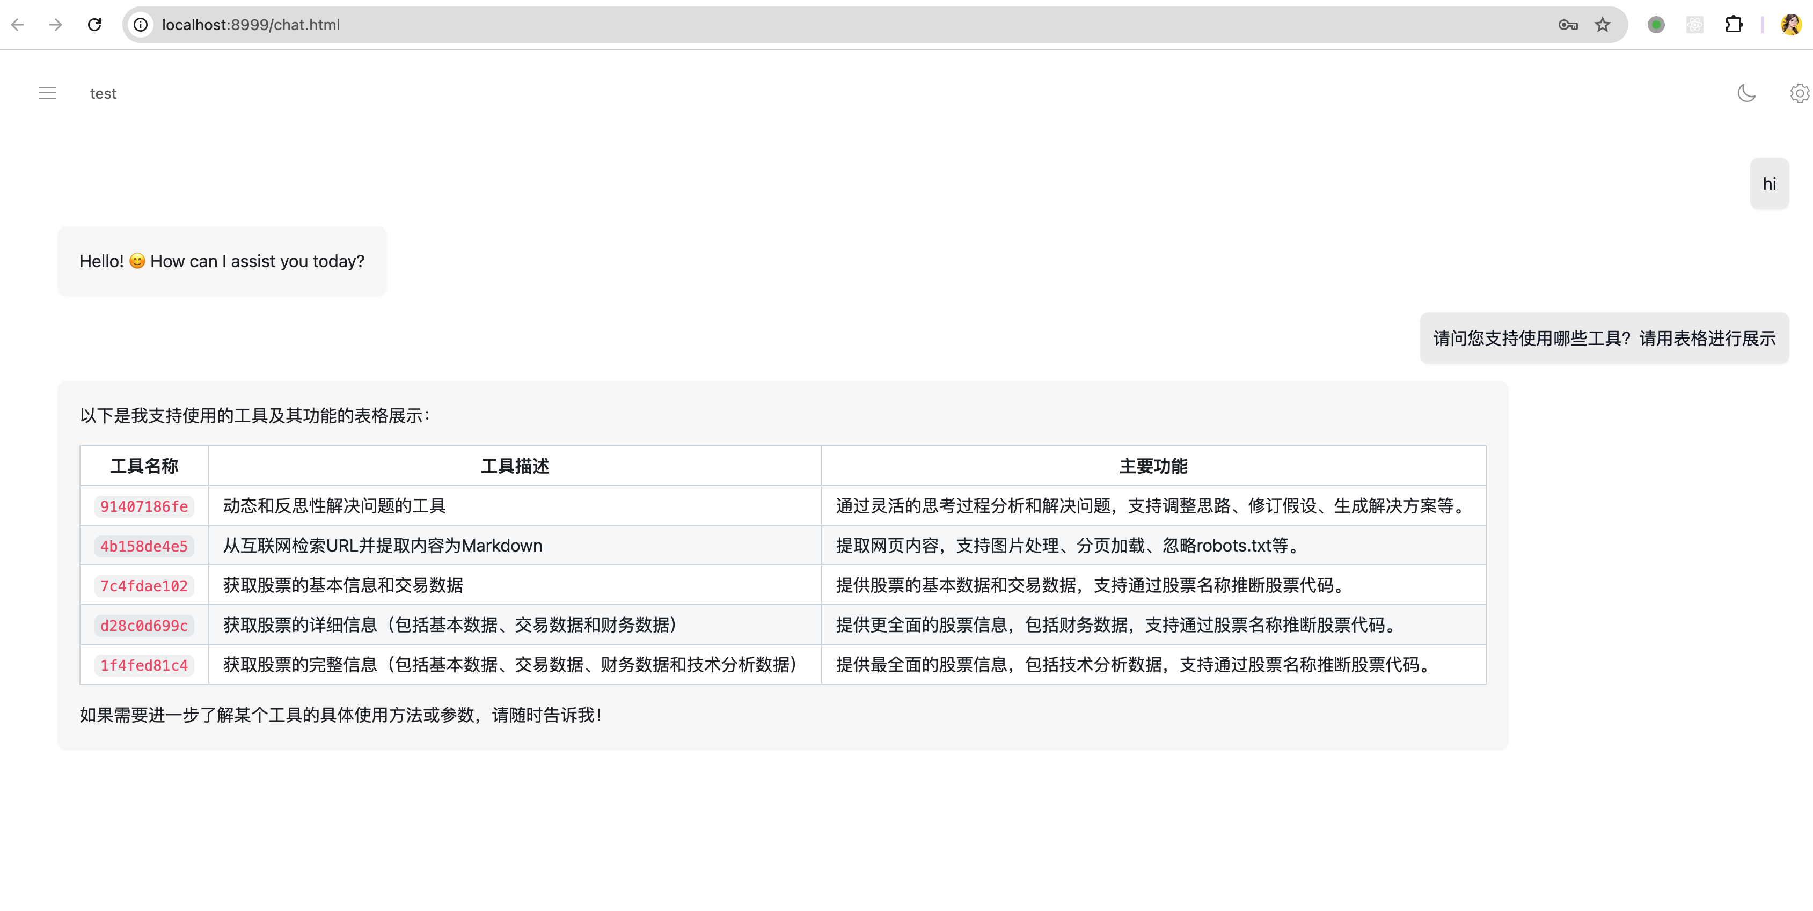This screenshot has width=1813, height=911.
Task: Click the green circle extension icon
Action: (1656, 25)
